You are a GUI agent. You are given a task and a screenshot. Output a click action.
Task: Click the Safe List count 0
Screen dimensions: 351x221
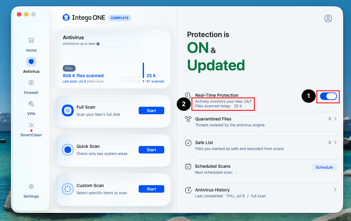330,143
